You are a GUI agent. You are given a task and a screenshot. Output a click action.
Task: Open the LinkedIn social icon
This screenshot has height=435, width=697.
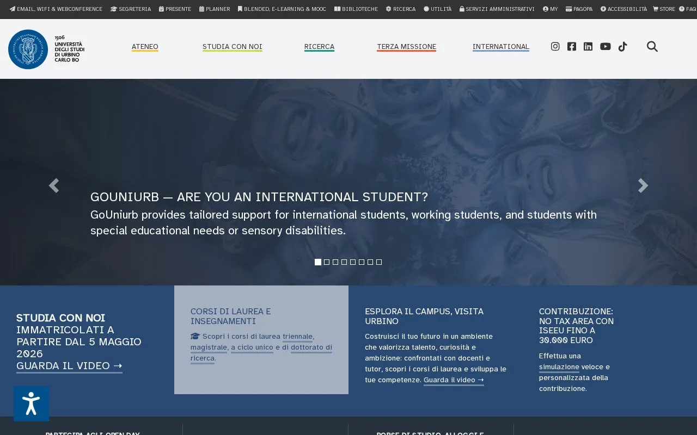588,47
